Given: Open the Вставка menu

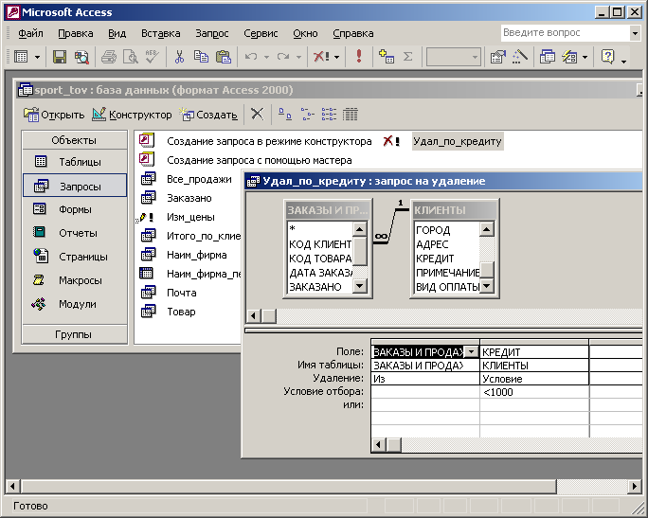Looking at the screenshot, I should coord(161,33).
